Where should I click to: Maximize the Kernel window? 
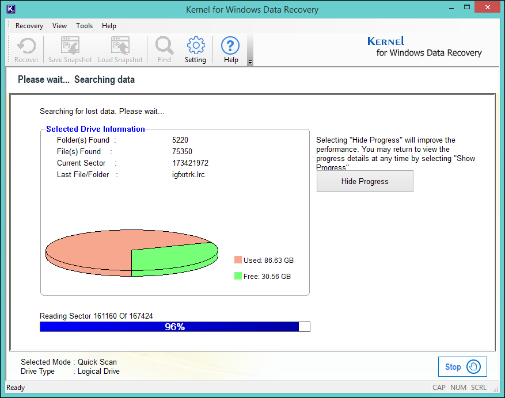467,7
